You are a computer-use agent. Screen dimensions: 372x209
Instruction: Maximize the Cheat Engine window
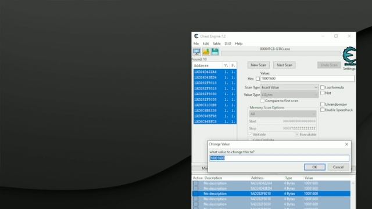(x=336, y=36)
